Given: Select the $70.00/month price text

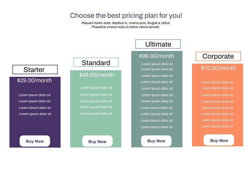Looking at the screenshot, I should 218,68.
